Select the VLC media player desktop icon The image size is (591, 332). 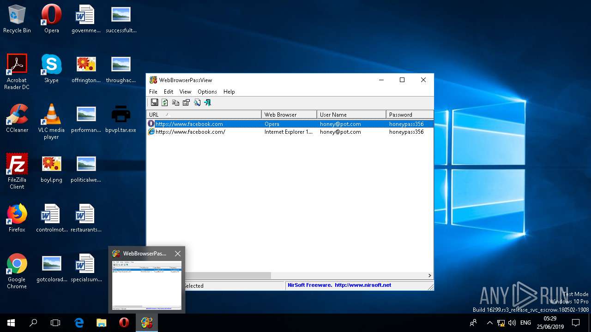[51, 122]
